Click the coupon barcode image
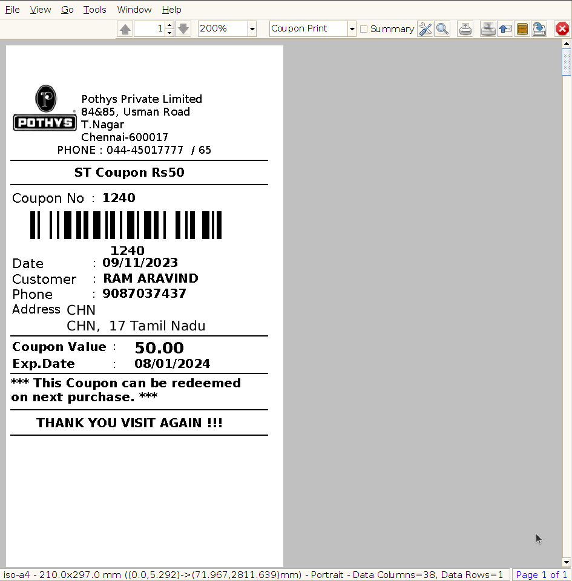Viewport: 572px width, 581px height. click(x=126, y=225)
